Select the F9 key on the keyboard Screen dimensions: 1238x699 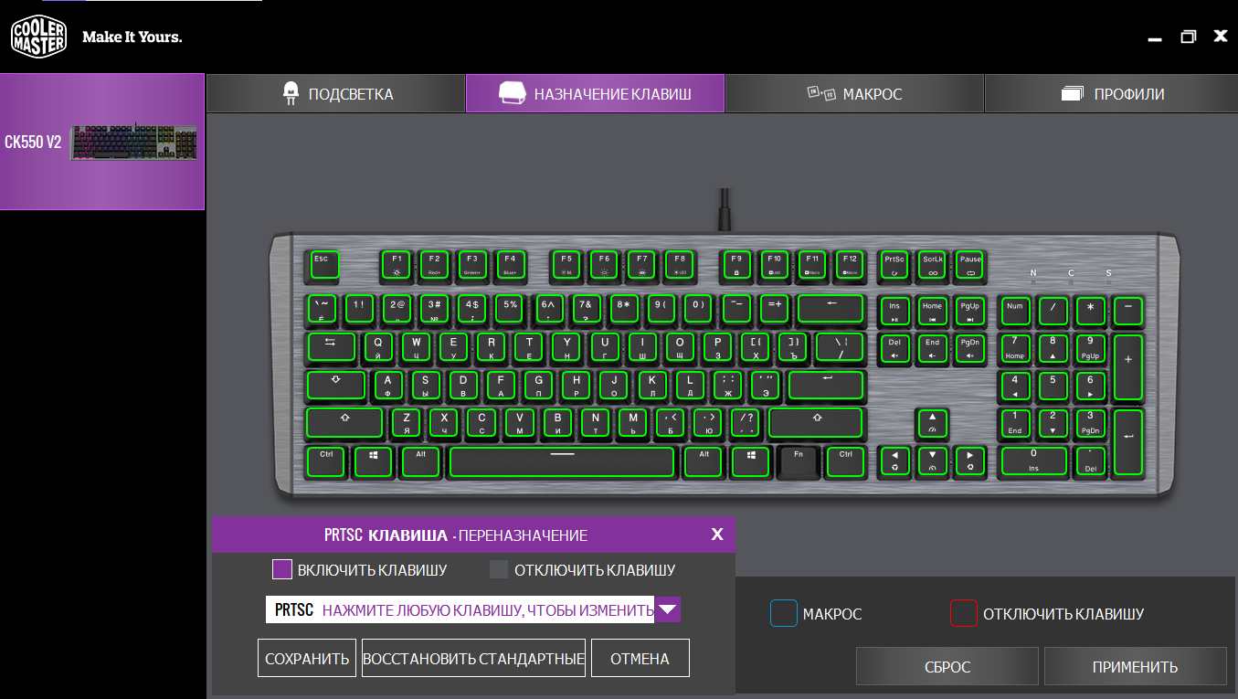(736, 265)
